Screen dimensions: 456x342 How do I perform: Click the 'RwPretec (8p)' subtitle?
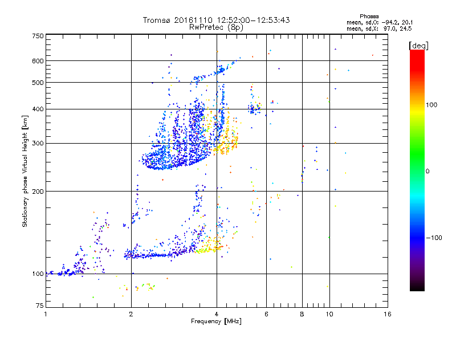click(216, 27)
